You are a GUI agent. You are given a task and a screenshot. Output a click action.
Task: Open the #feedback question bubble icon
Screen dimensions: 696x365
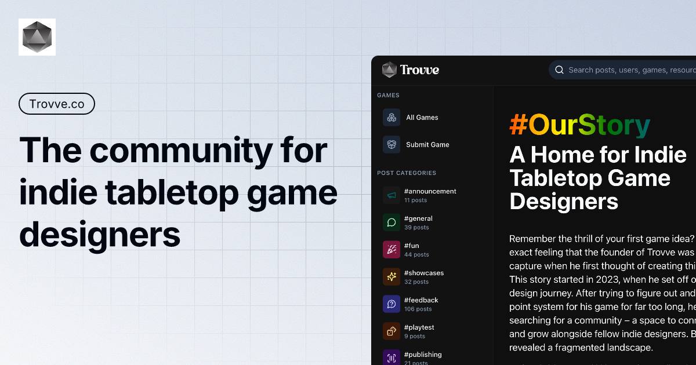coord(391,304)
